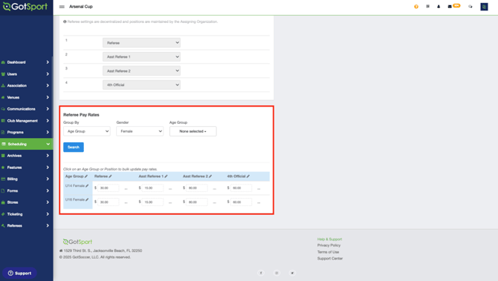Image resolution: width=498 pixels, height=281 pixels.
Task: Click the Arsenal Cup title text
Action: [x=81, y=7]
